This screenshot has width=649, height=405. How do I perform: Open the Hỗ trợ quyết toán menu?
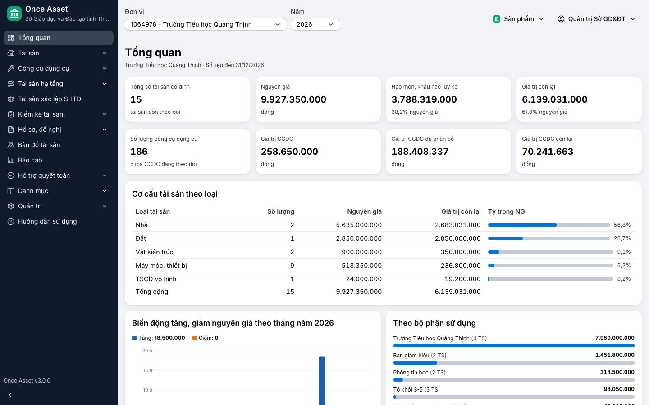coord(59,175)
